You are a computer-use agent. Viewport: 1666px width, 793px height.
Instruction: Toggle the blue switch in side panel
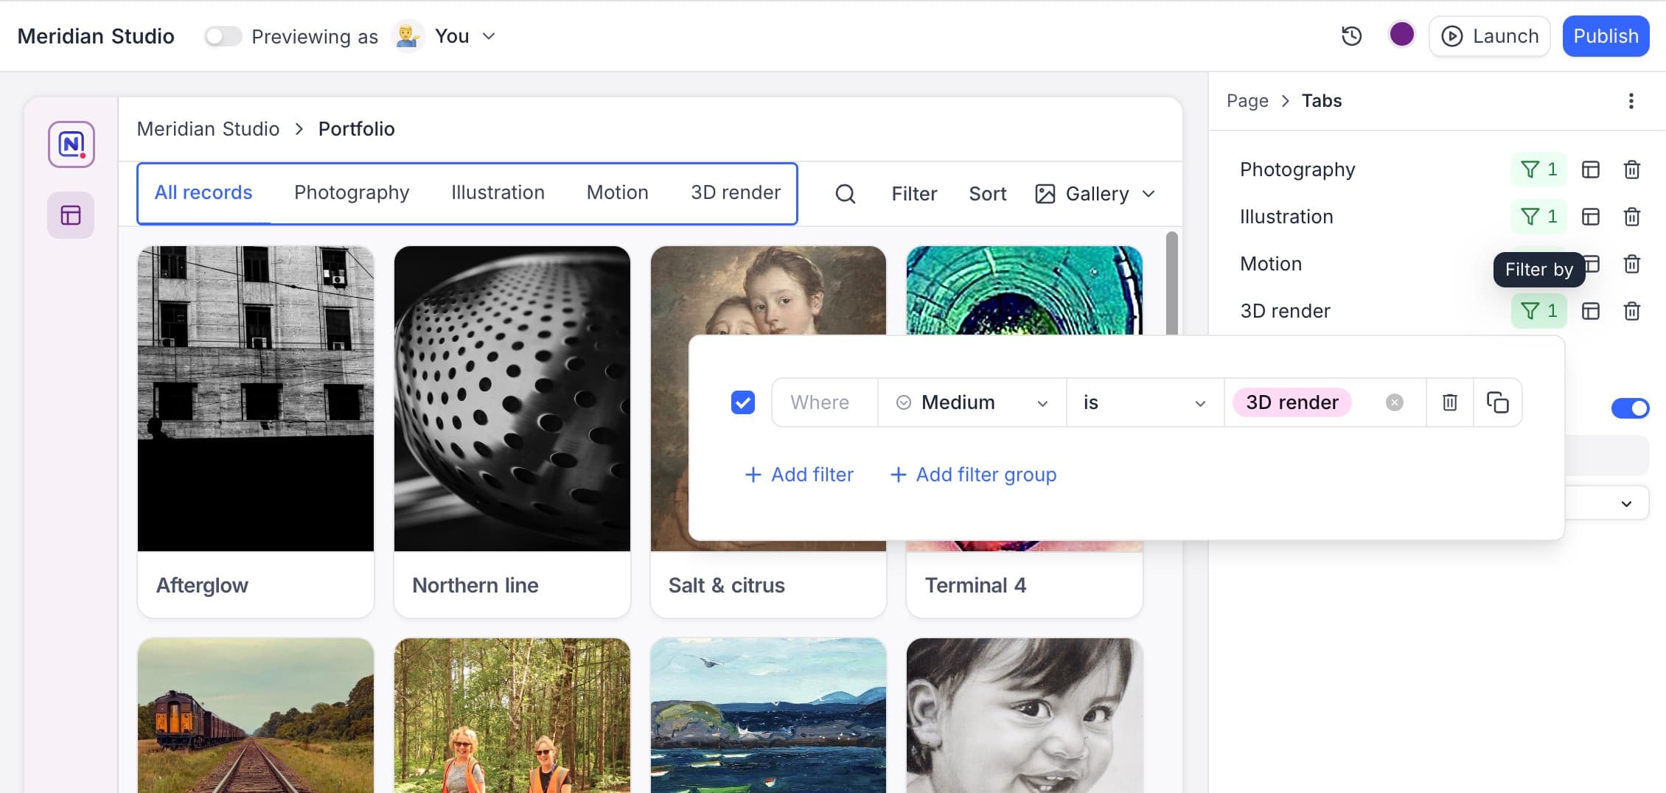click(x=1630, y=408)
